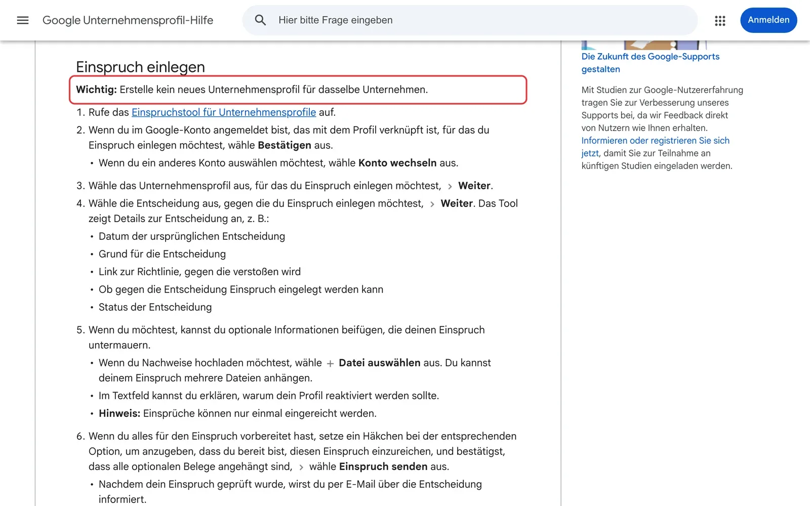Image resolution: width=810 pixels, height=506 pixels.
Task: Open 'Die Zukunft des Google-Supports gestalten' link
Action: click(651, 63)
